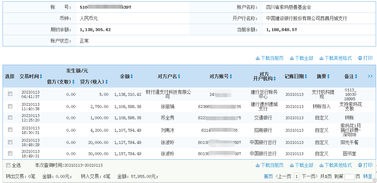
Task: Show more columns with >> arrow
Action: pos(370,76)
